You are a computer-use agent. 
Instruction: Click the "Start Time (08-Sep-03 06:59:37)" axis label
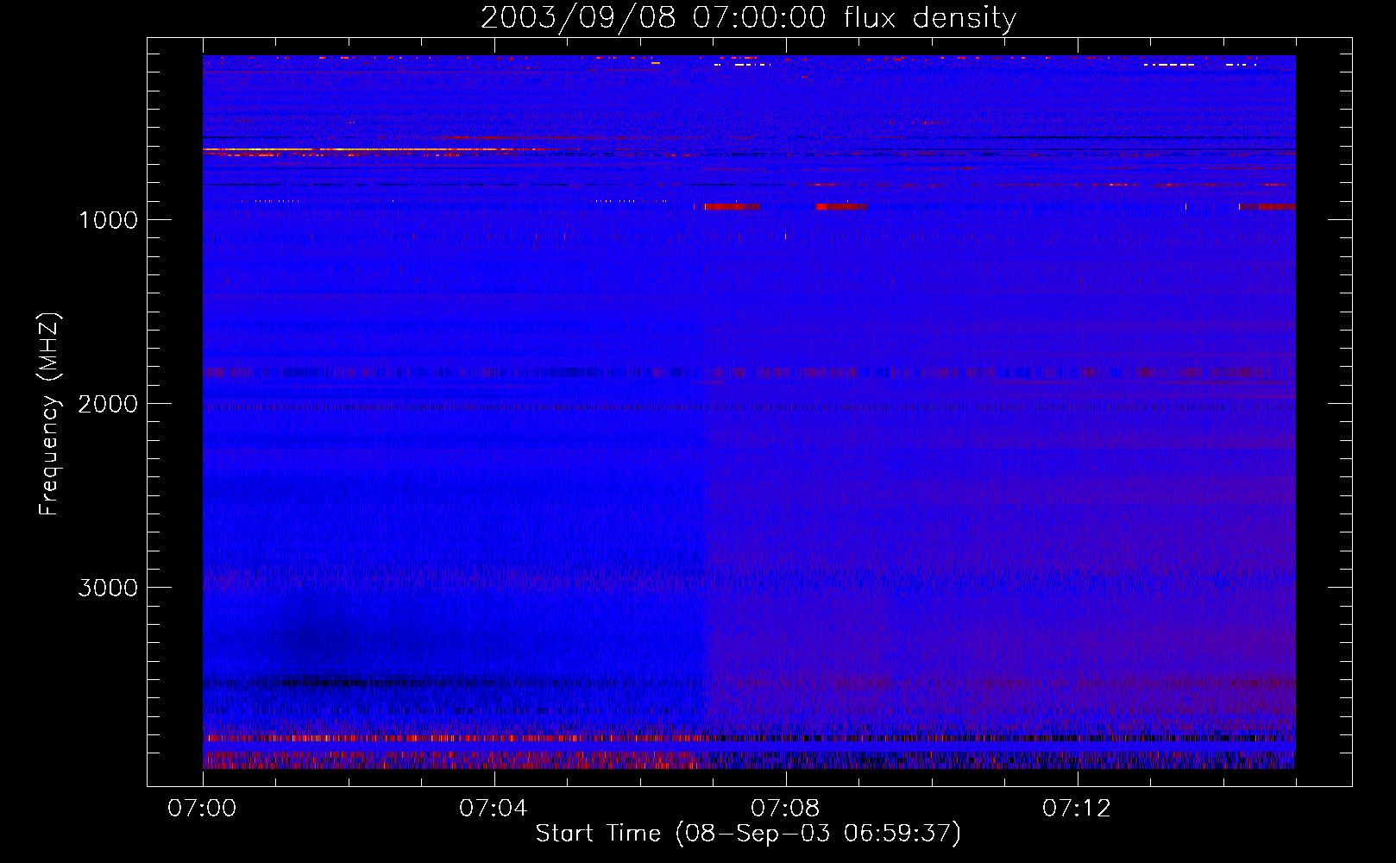tap(748, 834)
